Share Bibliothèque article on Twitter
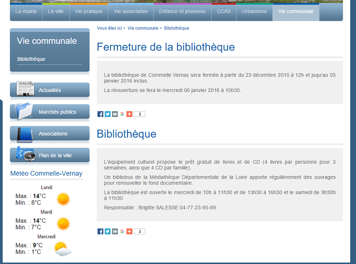 (x=108, y=231)
